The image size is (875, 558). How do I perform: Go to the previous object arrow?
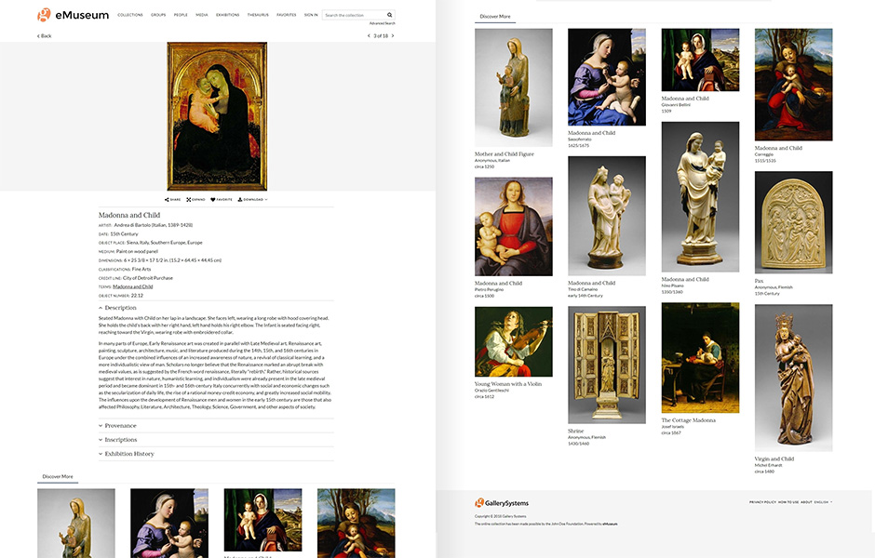tap(369, 35)
